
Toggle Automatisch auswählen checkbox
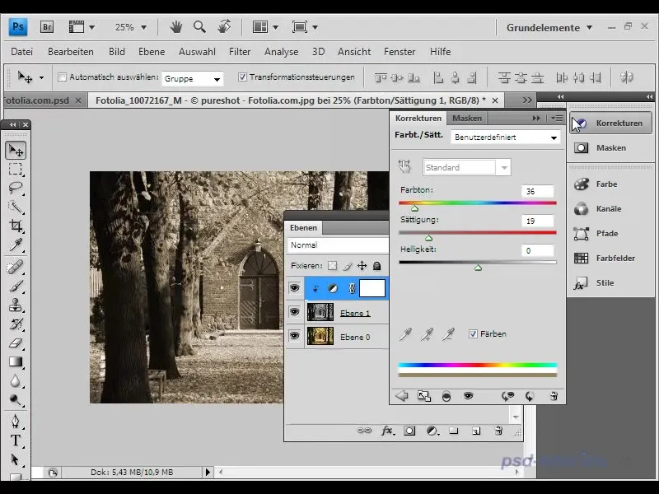[x=63, y=77]
